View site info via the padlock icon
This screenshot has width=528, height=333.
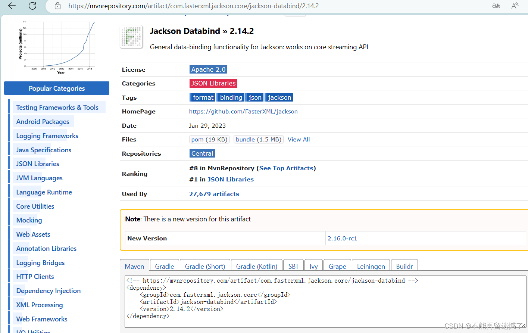57,6
